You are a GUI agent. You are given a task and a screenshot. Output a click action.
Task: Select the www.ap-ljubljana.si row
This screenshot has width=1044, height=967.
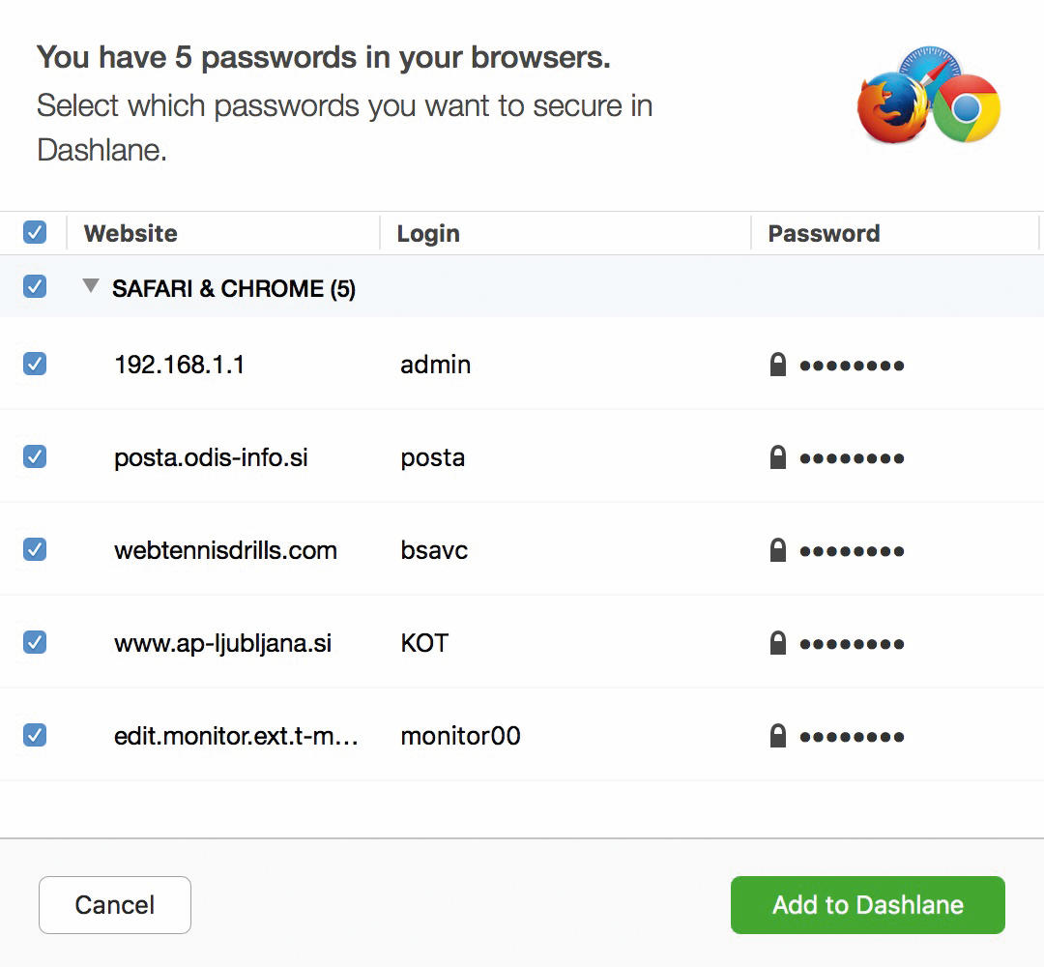tap(522, 643)
